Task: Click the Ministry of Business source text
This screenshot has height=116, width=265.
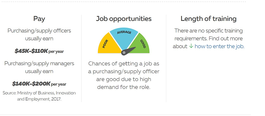Action: pos(39,96)
